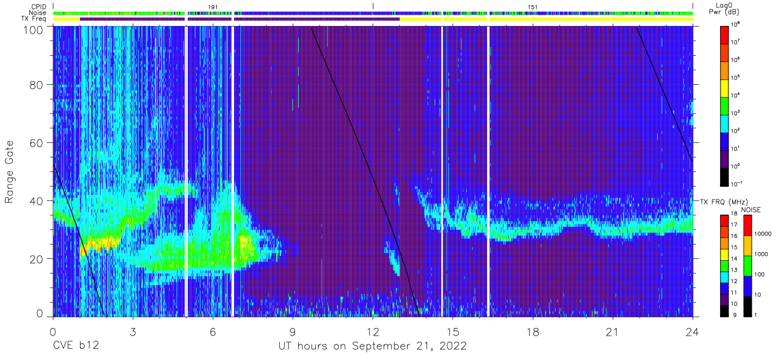Click the 'TX Freq' row label

coord(33,18)
